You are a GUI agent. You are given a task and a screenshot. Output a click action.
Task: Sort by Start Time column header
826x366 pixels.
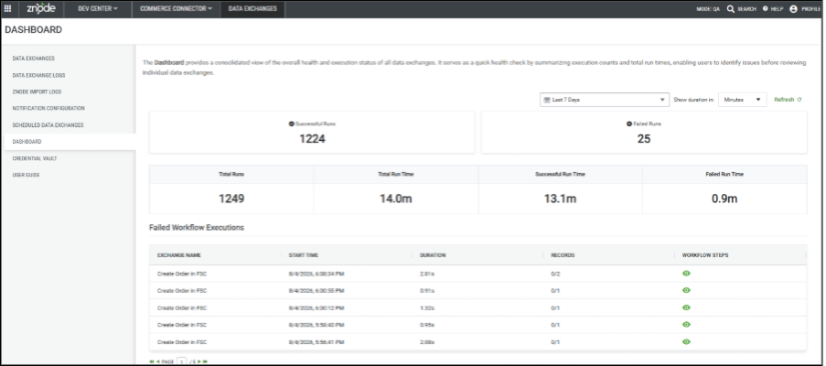coord(304,255)
